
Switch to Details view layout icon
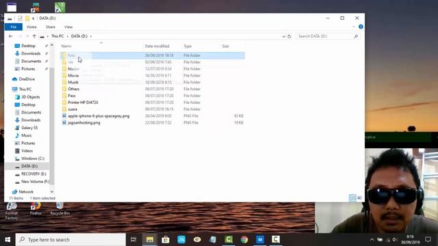[352, 198]
